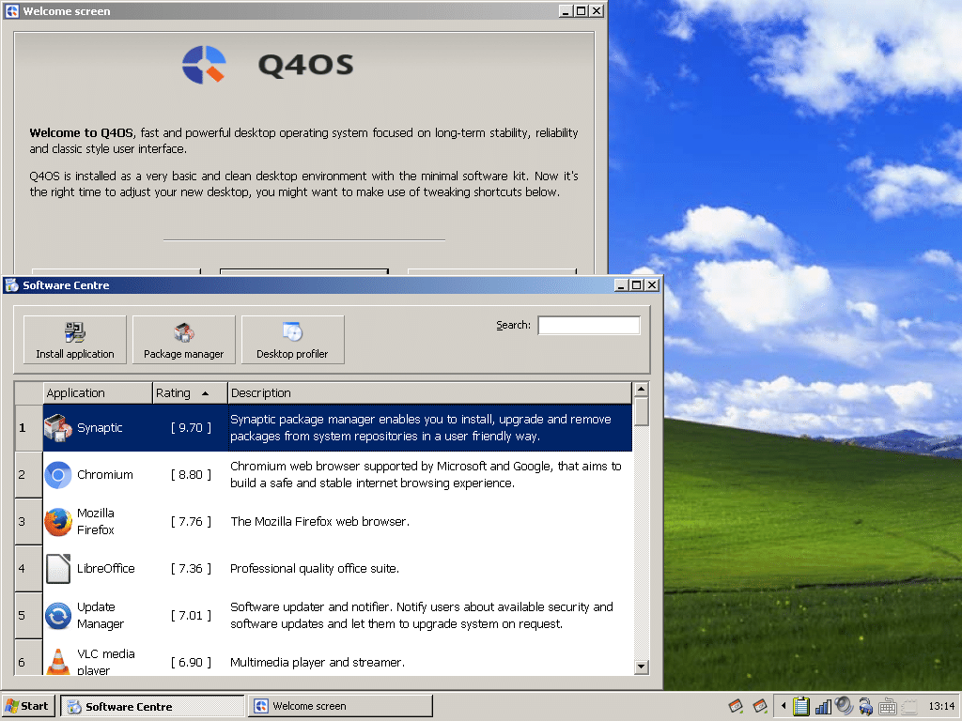
Task: Sort list by Application column header
Action: (98, 393)
